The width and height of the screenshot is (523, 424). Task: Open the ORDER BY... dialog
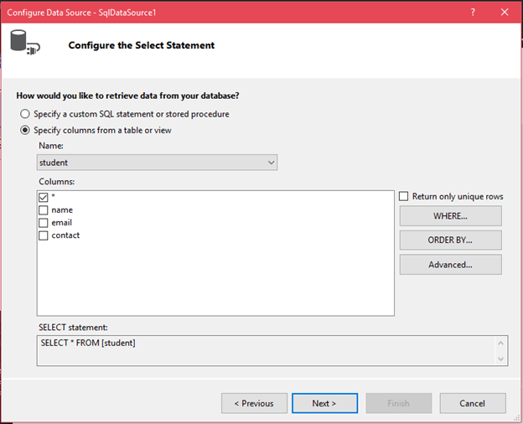pyautogui.click(x=450, y=240)
